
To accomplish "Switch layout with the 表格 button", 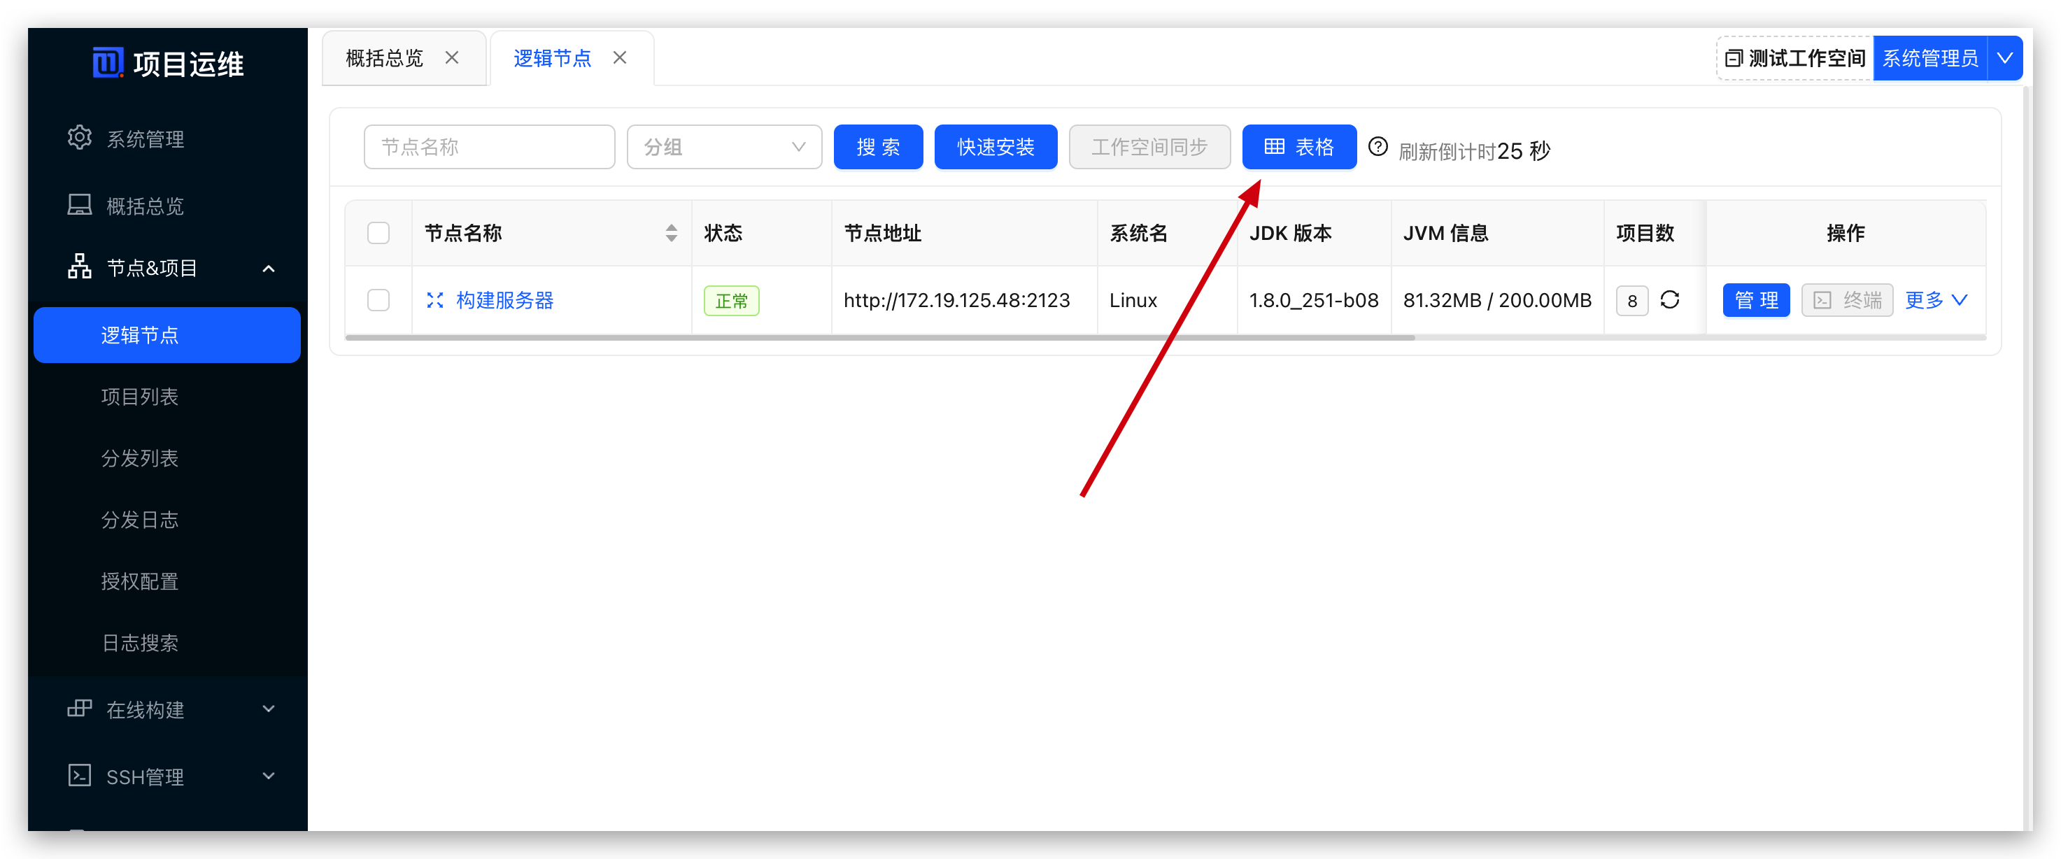I will (1298, 147).
